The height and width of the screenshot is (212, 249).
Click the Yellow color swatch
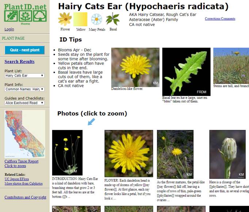80,19
